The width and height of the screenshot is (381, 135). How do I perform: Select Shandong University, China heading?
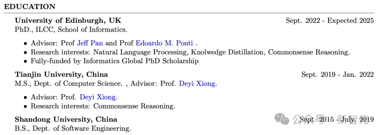pyautogui.click(x=66, y=119)
